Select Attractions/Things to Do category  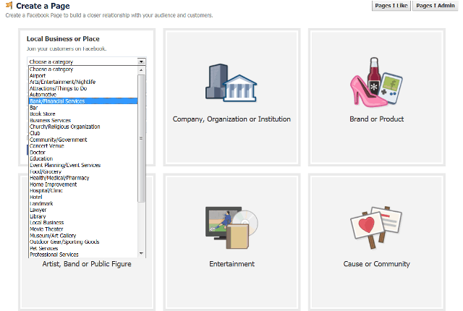(83, 88)
